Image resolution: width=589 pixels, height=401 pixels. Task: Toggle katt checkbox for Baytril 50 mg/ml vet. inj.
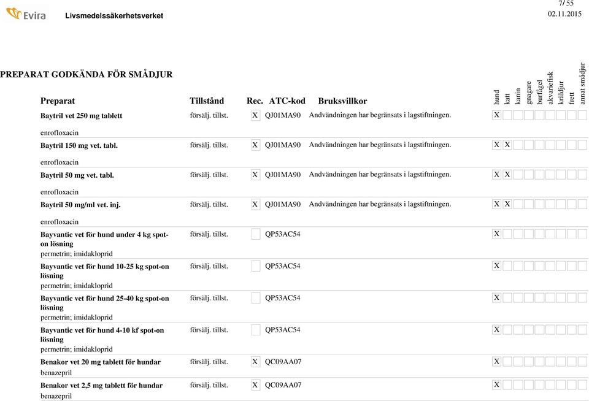[507, 204]
